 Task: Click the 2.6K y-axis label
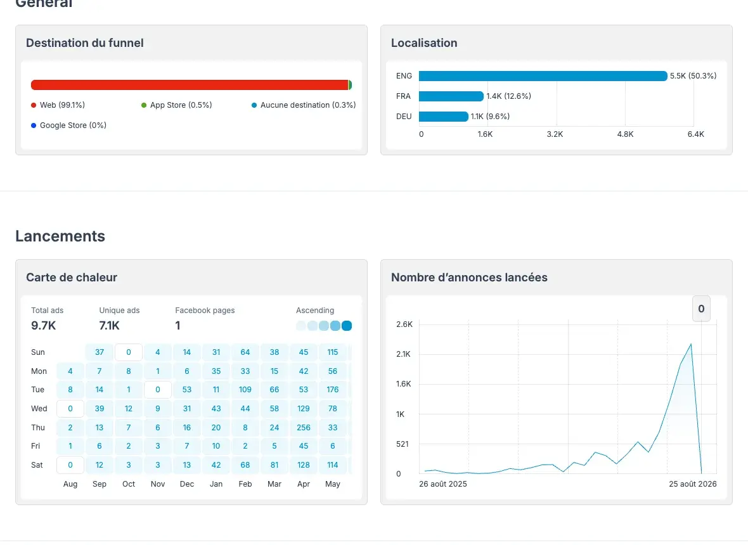[x=404, y=324]
